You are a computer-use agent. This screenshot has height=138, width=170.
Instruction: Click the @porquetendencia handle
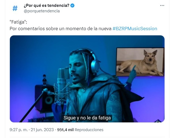[x=42, y=11]
